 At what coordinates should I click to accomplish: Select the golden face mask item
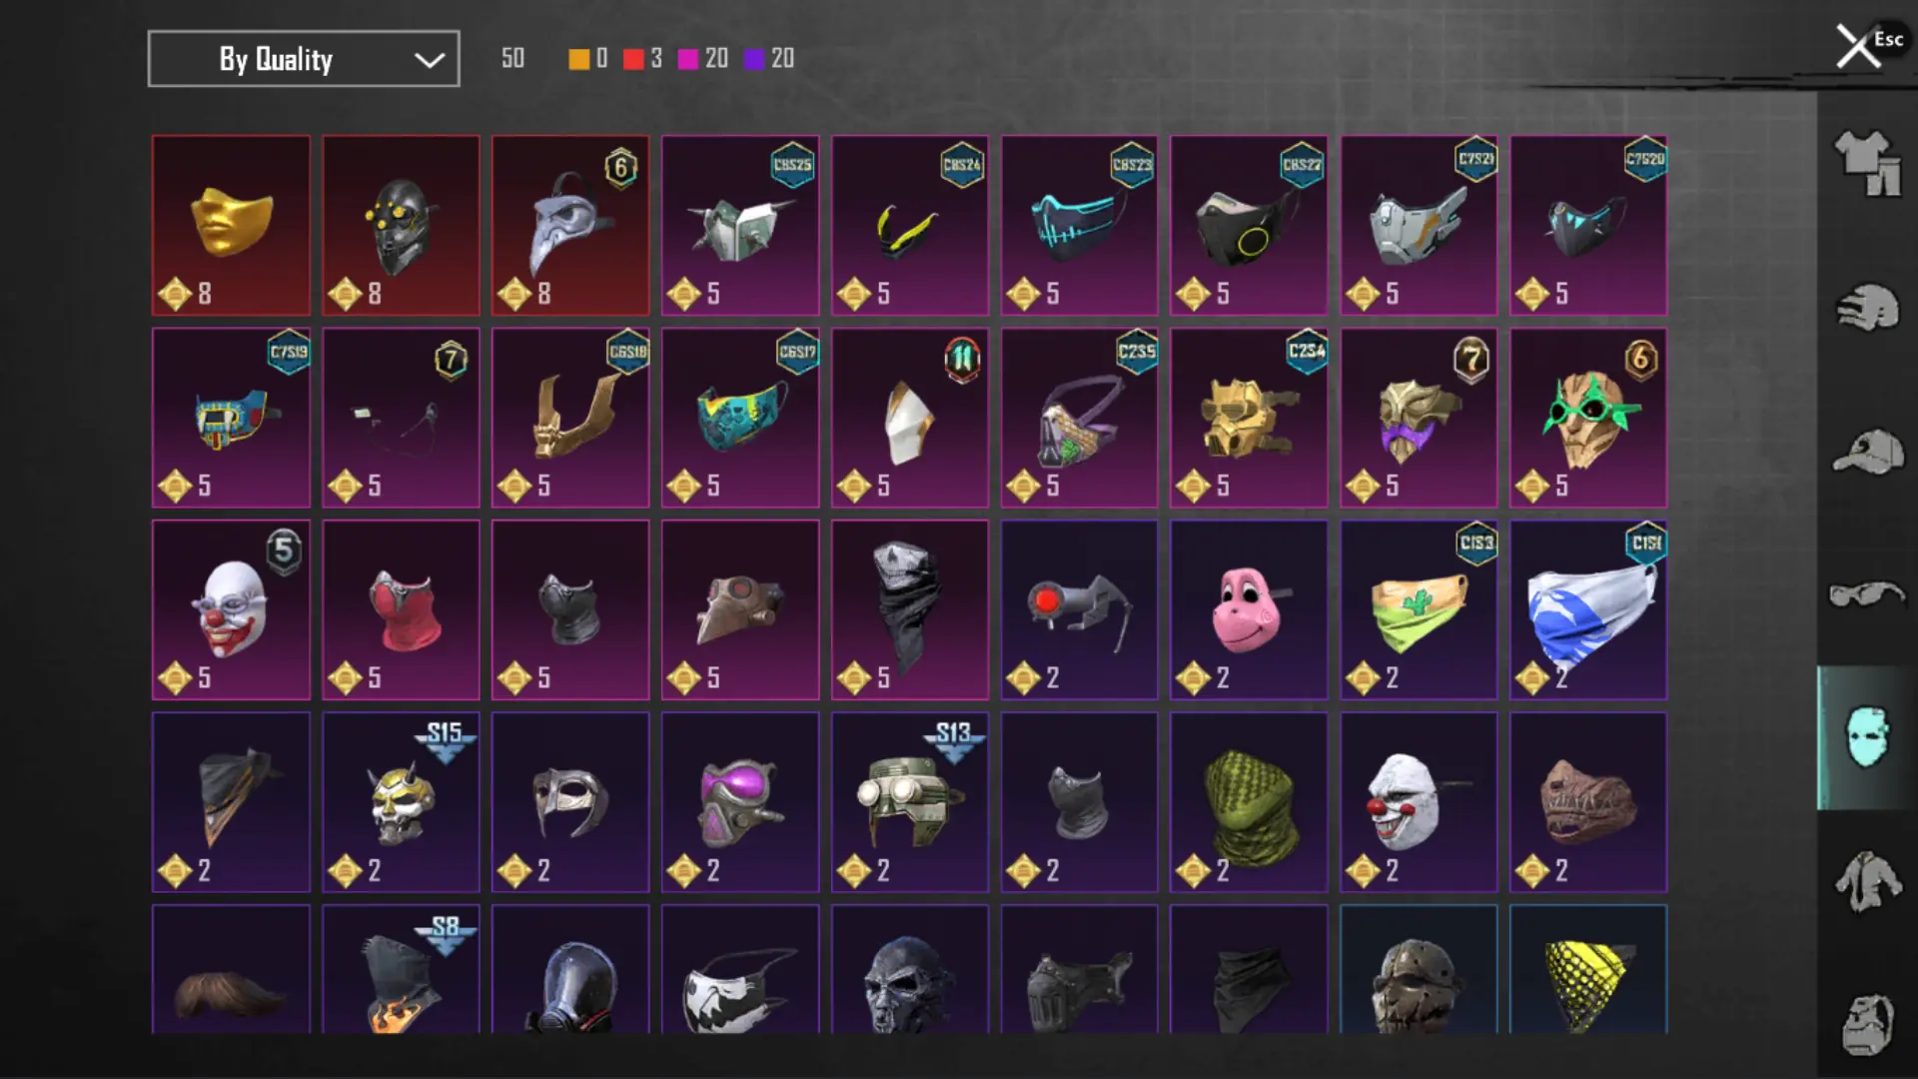(231, 226)
